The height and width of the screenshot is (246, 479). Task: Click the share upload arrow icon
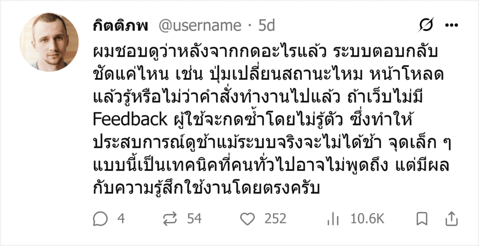pyautogui.click(x=451, y=219)
